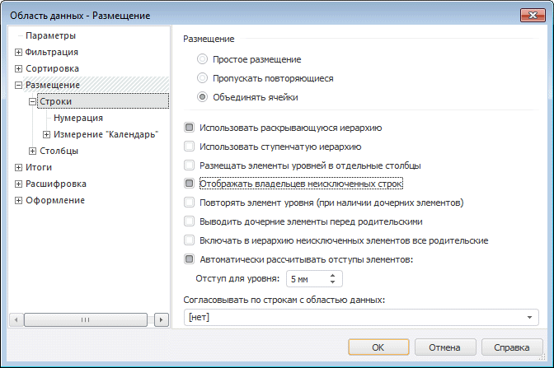Enable Выводить дочерние элементы перед родительскими
This screenshot has width=554, height=368.
[190, 221]
